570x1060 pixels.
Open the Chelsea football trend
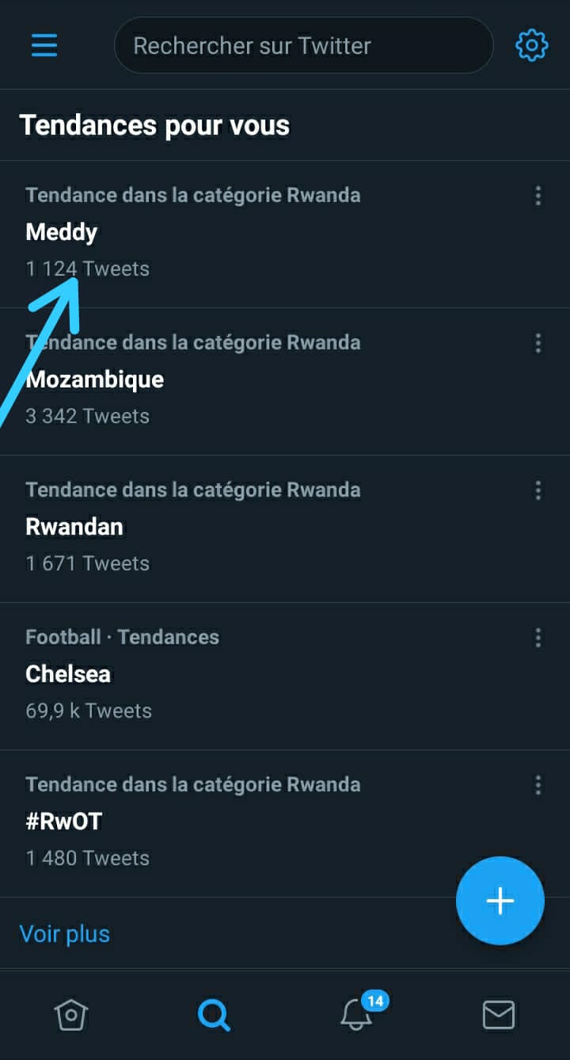click(68, 674)
